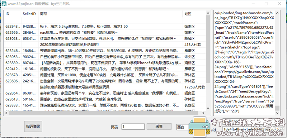Click the sid field starting with 18a4fb4
The width and height of the screenshot is (287, 138).
tap(251, 130)
